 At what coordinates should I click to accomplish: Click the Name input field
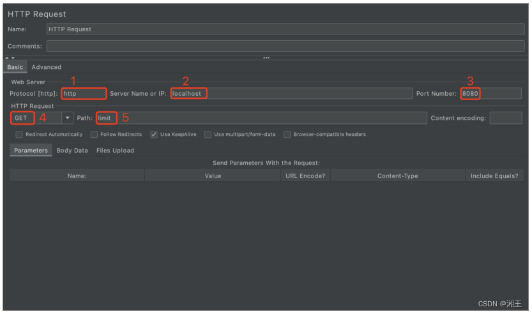coord(285,29)
